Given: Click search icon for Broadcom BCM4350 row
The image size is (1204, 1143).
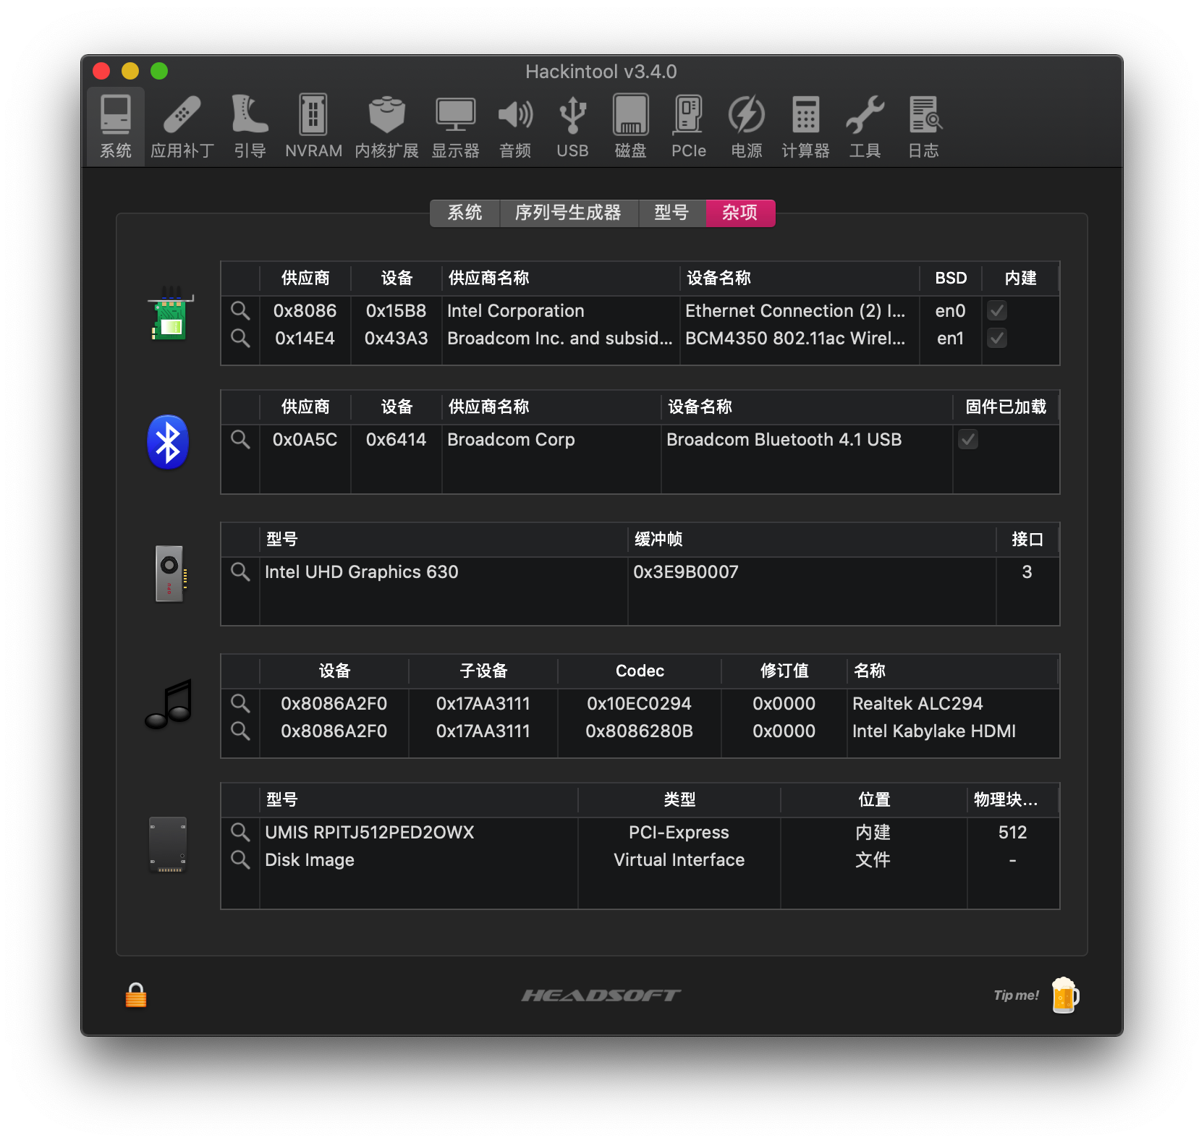Looking at the screenshot, I should 240,339.
